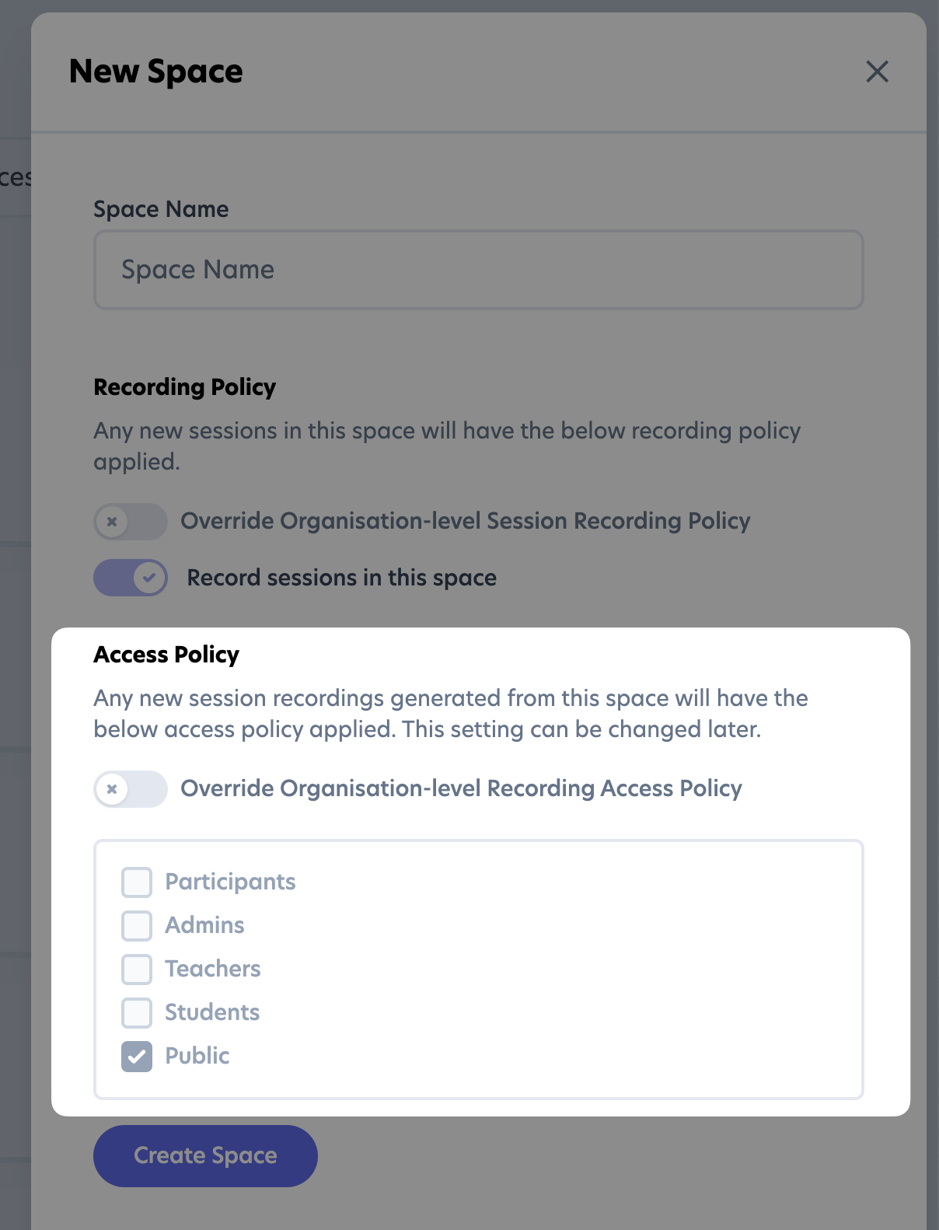This screenshot has height=1230, width=939.
Task: Select the Students checkbox
Action: (x=137, y=1013)
